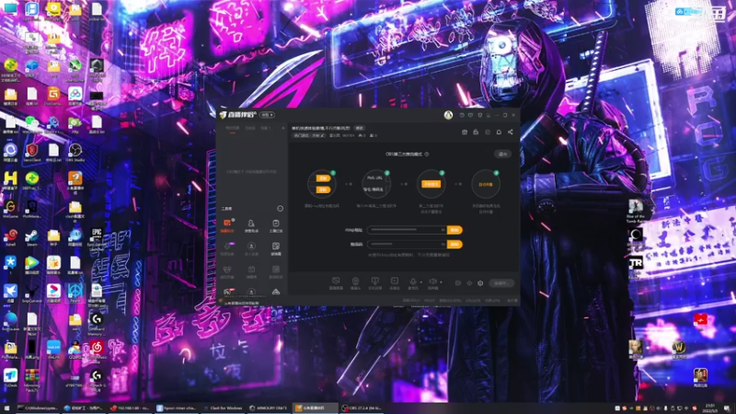Open the mask-shaped tool in toolbox third row
Image resolution: width=736 pixels, height=414 pixels.
[x=227, y=271]
